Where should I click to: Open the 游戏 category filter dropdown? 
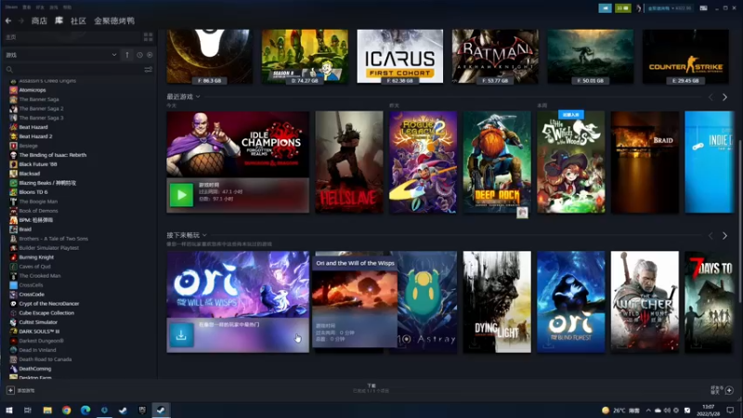click(60, 55)
